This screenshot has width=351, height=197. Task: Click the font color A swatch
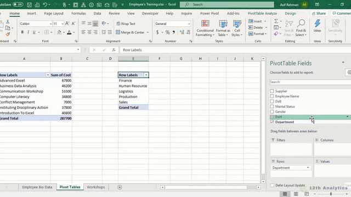pos(69,32)
